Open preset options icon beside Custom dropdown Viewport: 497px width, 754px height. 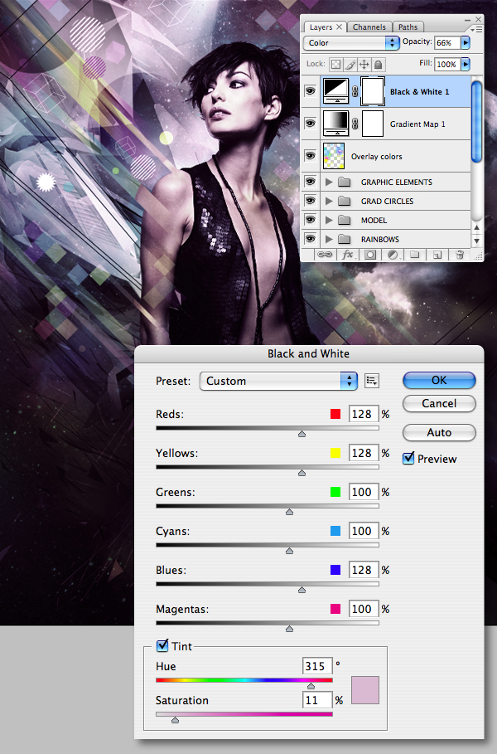pos(372,381)
